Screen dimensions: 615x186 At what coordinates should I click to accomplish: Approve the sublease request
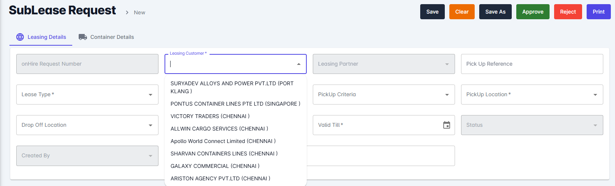533,12
